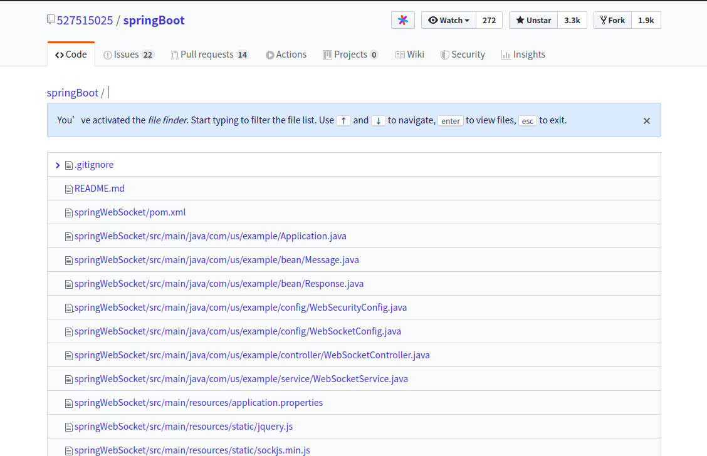Click the springBoot breadcrumb link
The width and height of the screenshot is (707, 456).
coord(73,93)
